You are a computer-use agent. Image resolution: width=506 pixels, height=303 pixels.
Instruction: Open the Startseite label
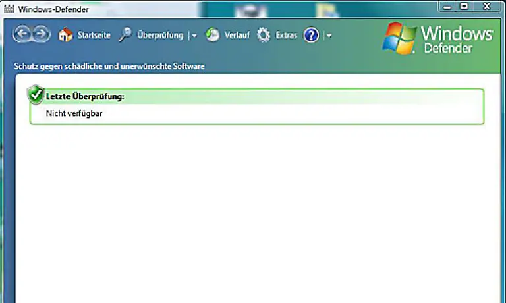94,35
